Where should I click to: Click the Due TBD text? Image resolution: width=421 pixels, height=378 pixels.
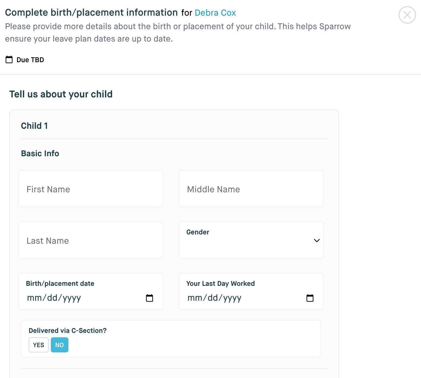[x=30, y=60]
